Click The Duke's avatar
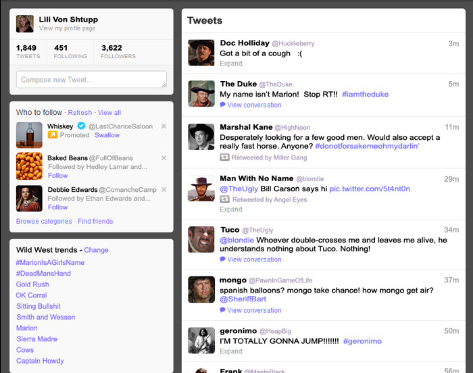473x373 pixels. [x=201, y=93]
